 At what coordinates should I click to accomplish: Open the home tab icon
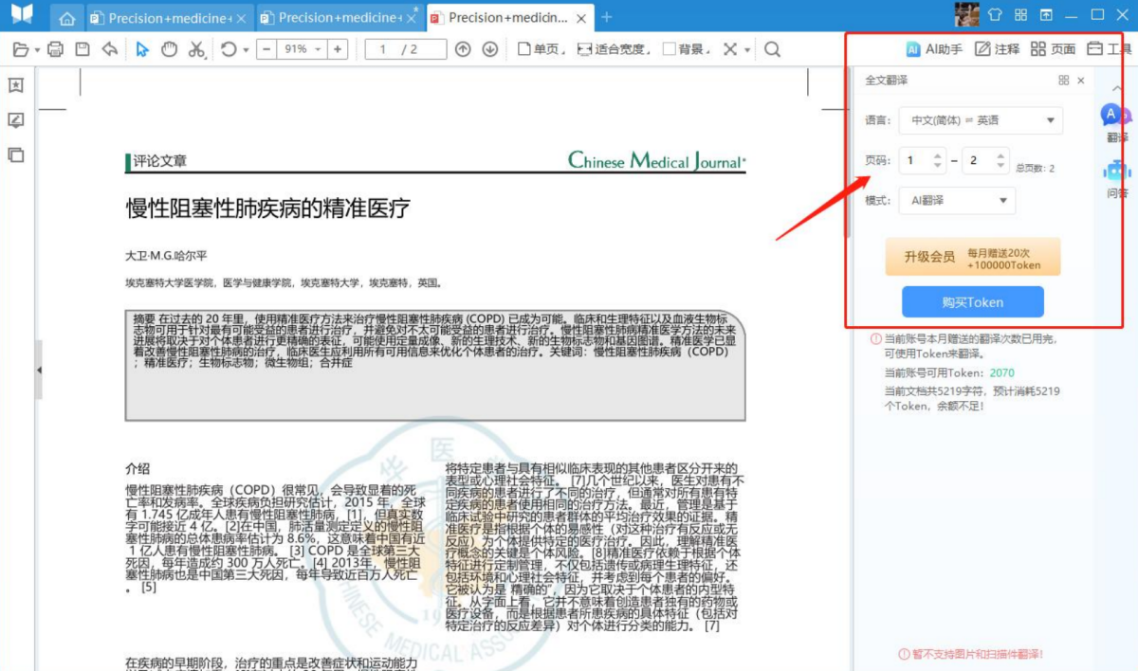pyautogui.click(x=66, y=18)
